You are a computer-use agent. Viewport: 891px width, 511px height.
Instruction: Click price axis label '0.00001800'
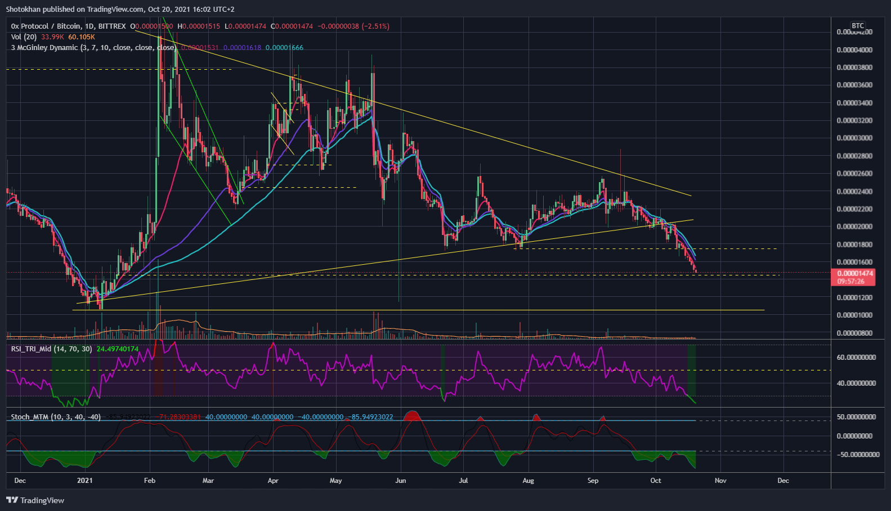(854, 245)
